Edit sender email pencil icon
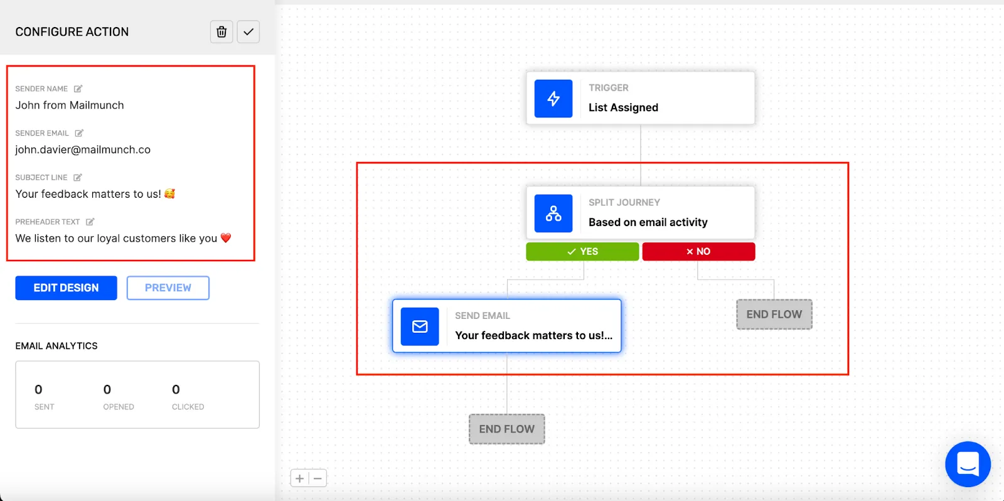 click(x=79, y=133)
